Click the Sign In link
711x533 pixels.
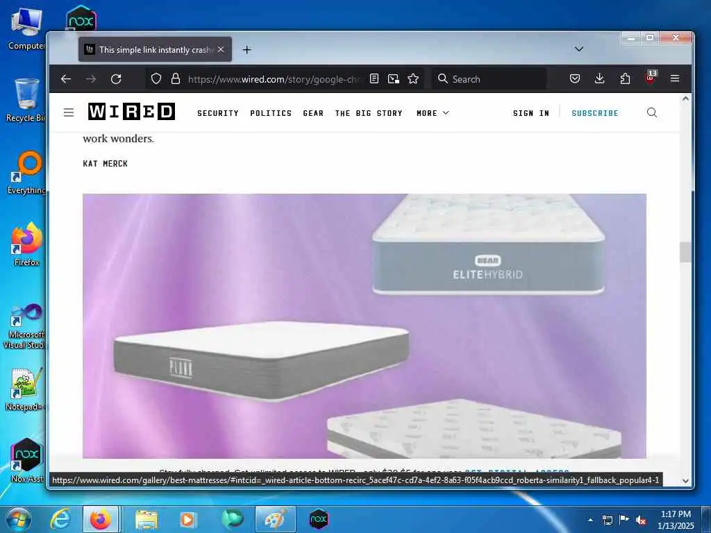(531, 113)
